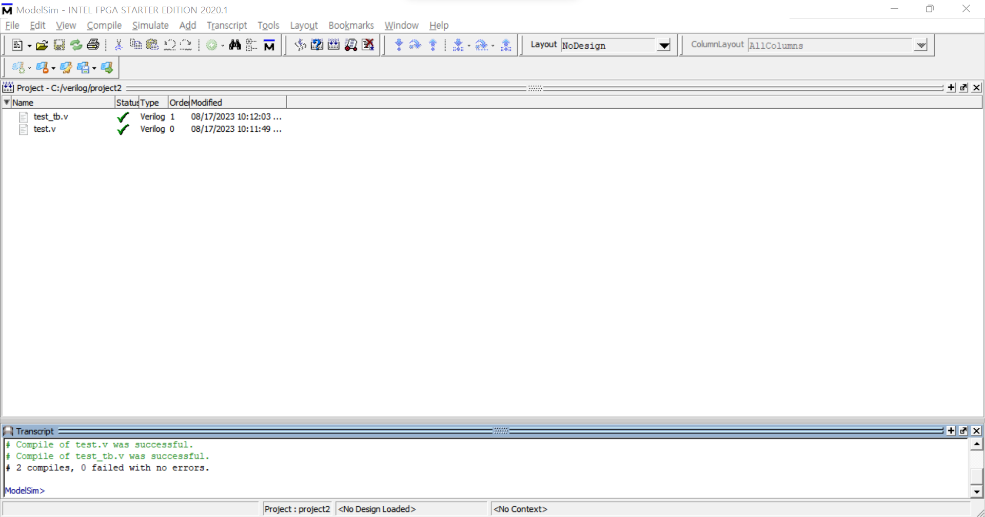Click the Break simulation red X icon

point(368,45)
